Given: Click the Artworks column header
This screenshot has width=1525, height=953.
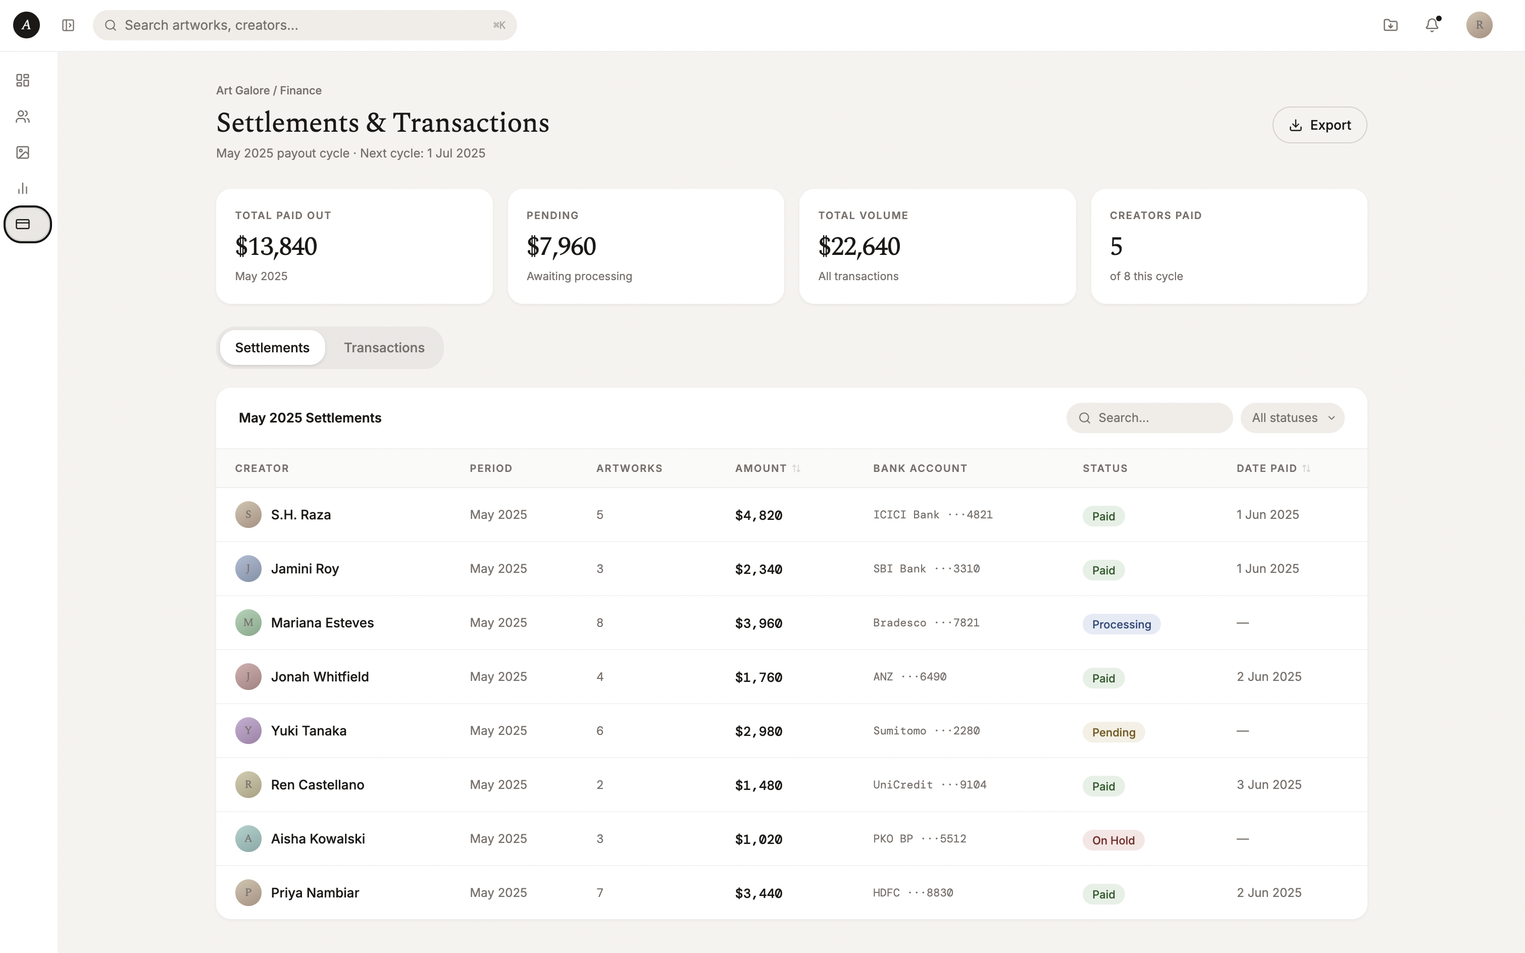Looking at the screenshot, I should pos(629,468).
